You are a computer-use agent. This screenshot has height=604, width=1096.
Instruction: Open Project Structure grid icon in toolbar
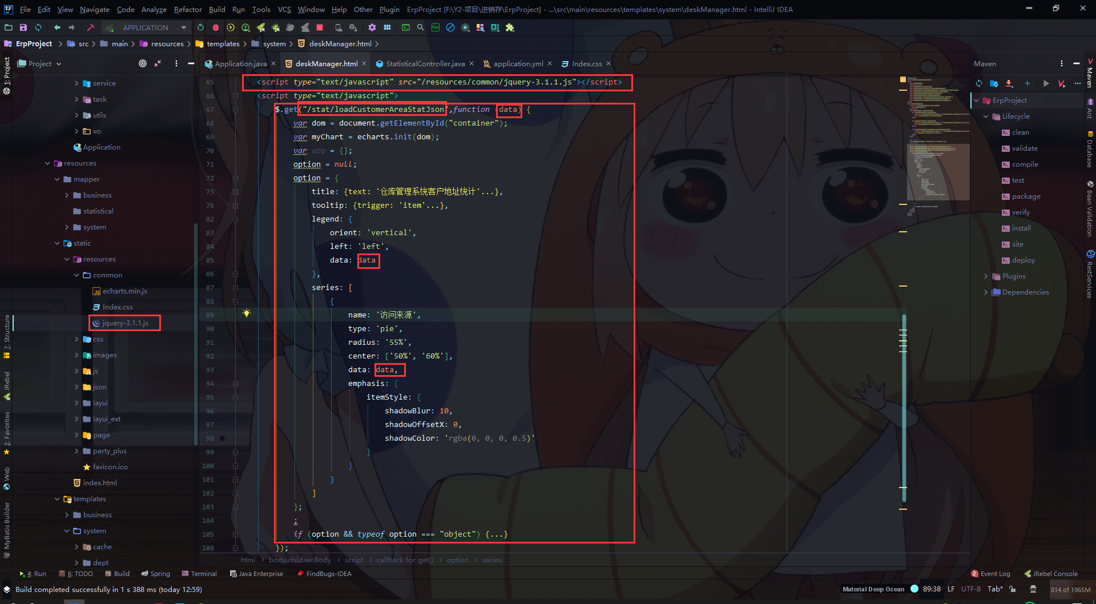[x=387, y=27]
